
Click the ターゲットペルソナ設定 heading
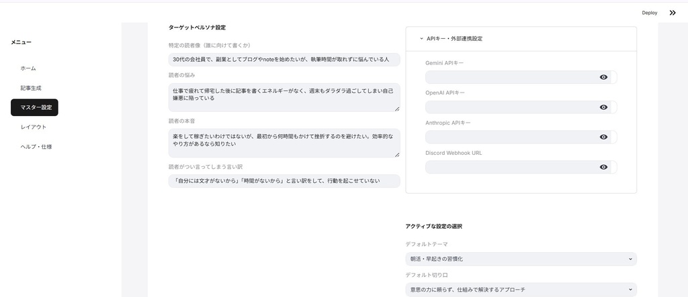click(x=197, y=27)
